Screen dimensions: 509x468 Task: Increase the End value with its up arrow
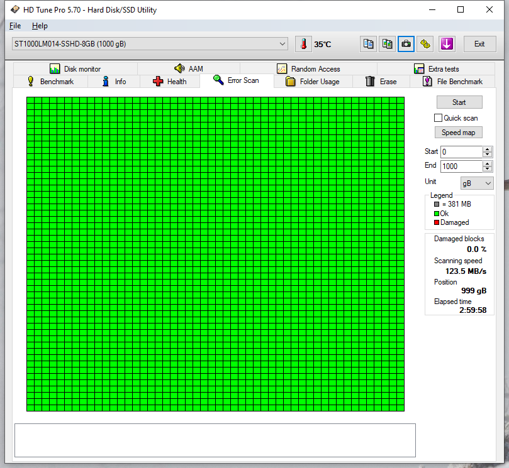click(x=488, y=163)
